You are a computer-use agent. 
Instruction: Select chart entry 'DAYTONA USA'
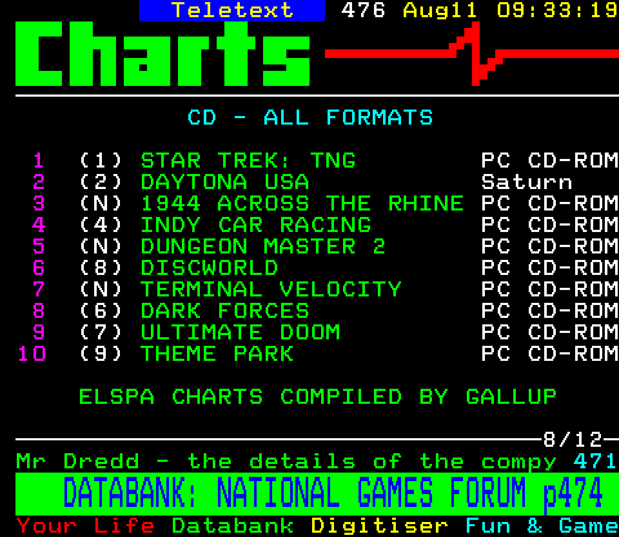225,182
